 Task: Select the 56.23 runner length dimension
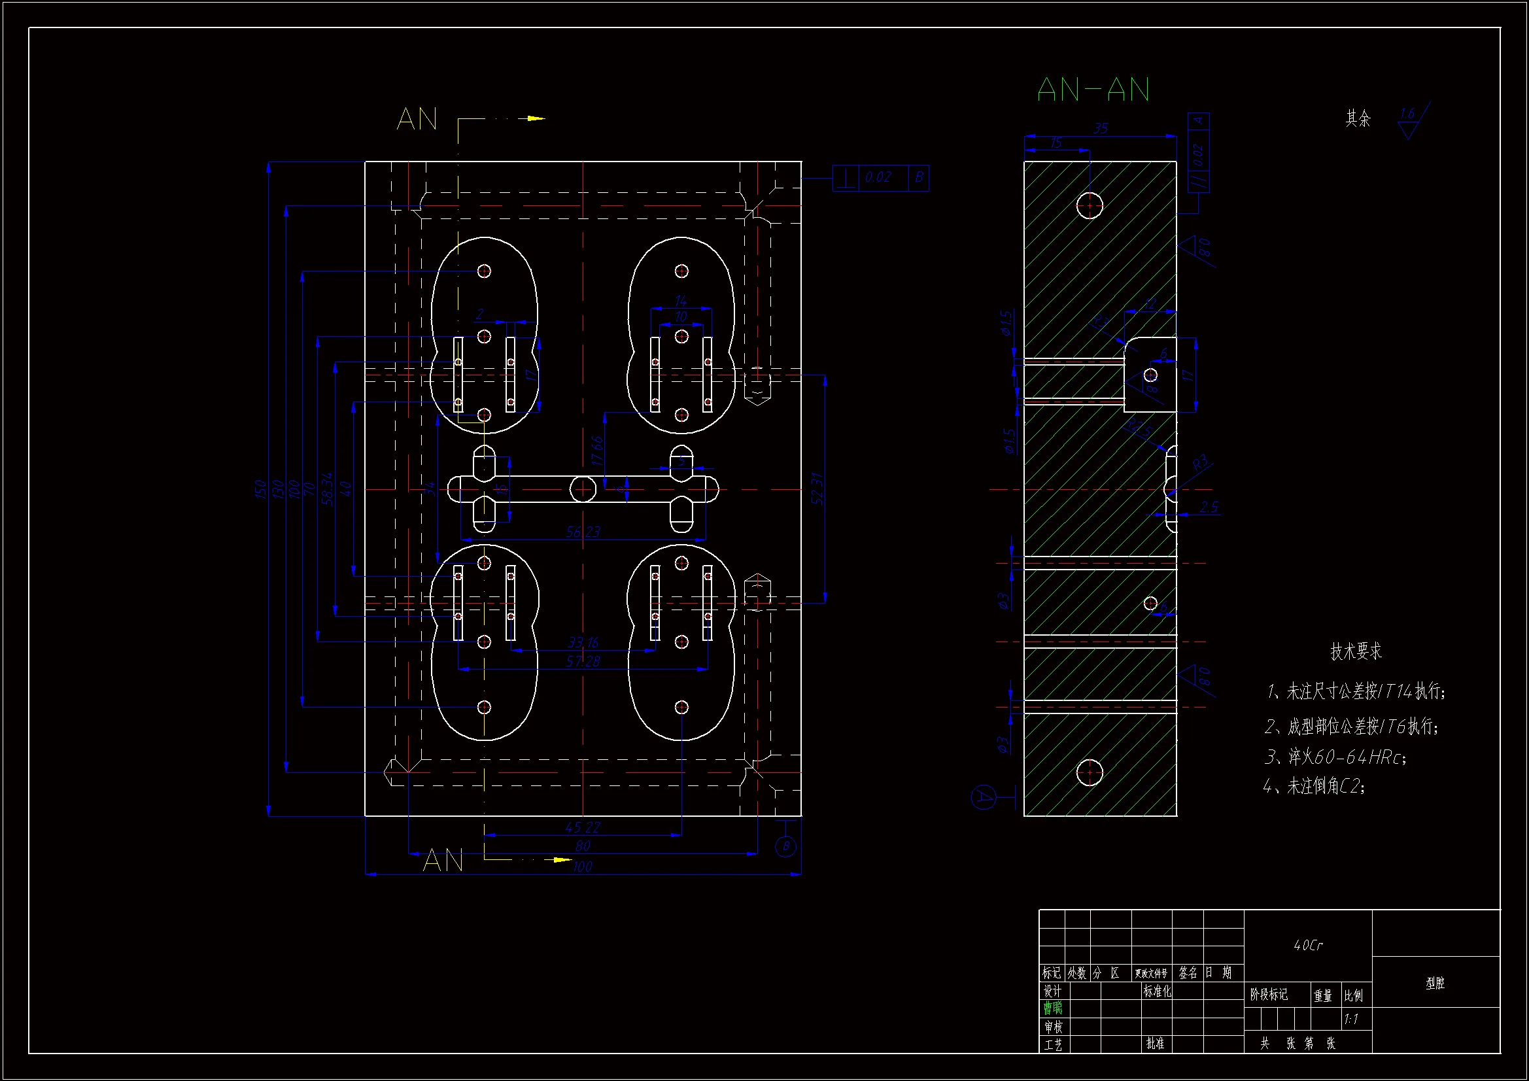(583, 532)
